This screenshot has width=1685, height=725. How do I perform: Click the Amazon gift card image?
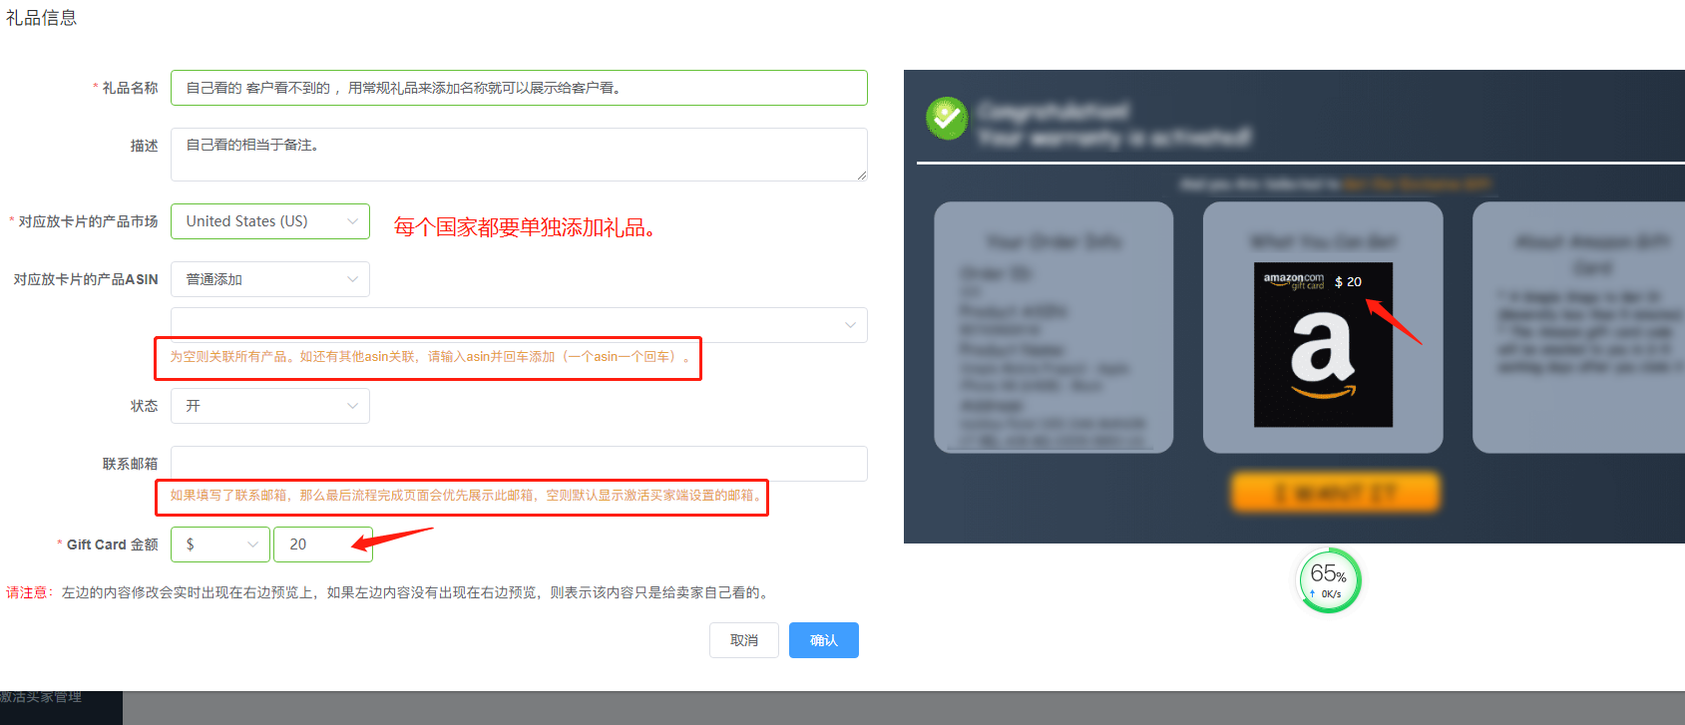pos(1323,345)
